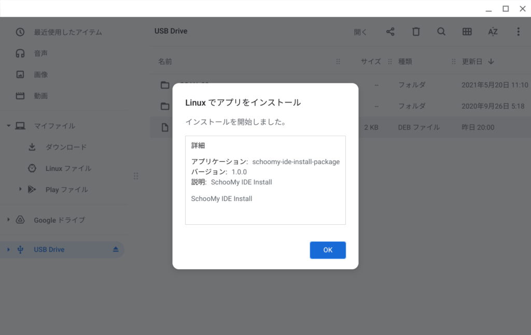531x335 pixels.
Task: Click the download arrow icon
Action: (x=32, y=147)
